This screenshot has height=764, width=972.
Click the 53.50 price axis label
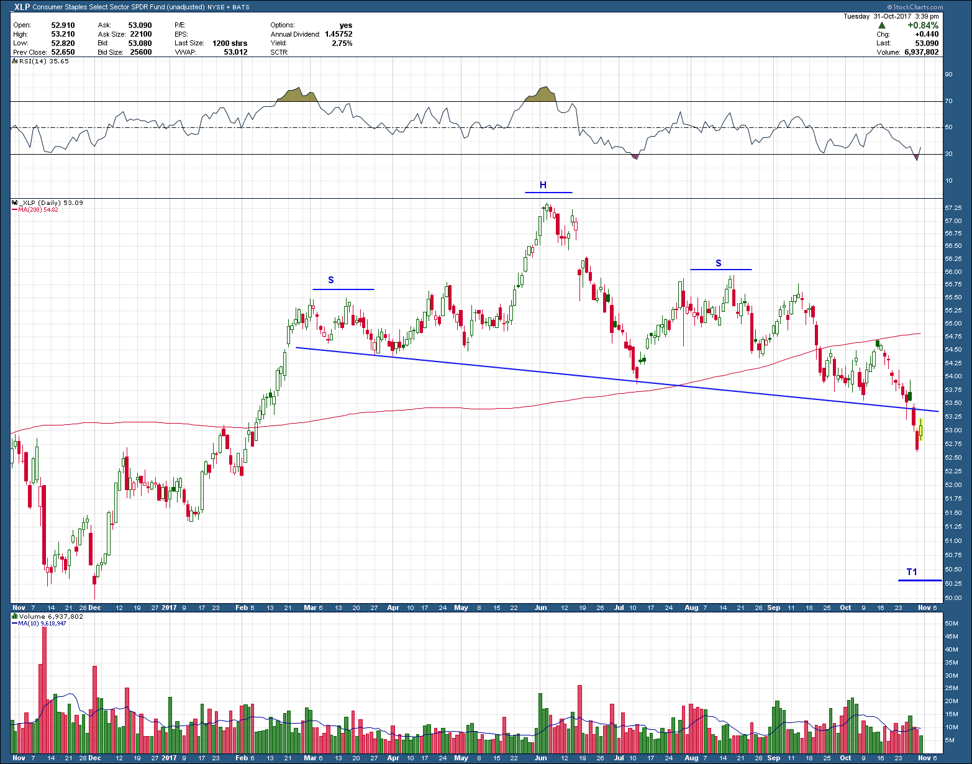(x=953, y=402)
